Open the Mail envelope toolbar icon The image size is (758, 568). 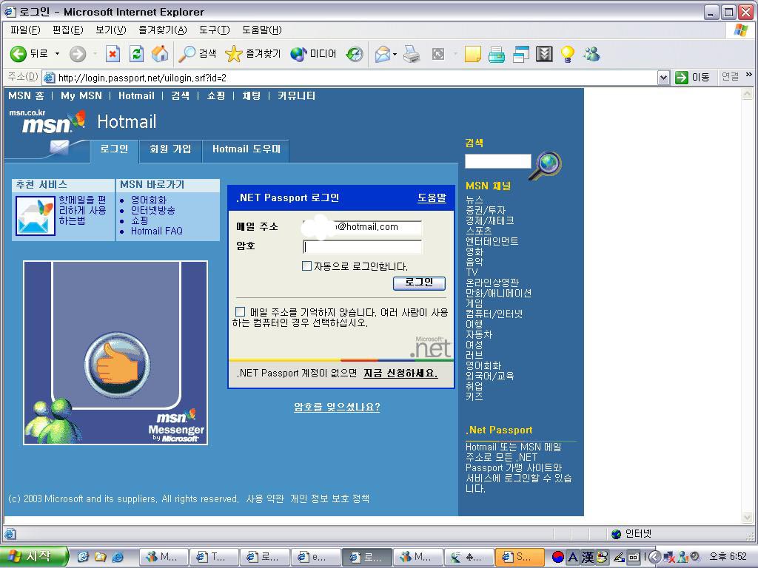click(x=383, y=53)
